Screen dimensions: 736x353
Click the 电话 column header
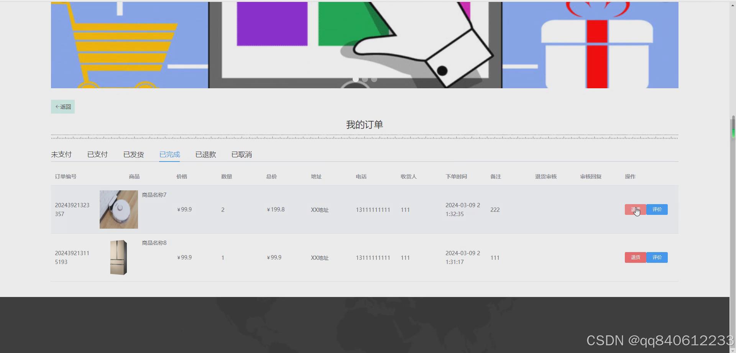tap(361, 176)
